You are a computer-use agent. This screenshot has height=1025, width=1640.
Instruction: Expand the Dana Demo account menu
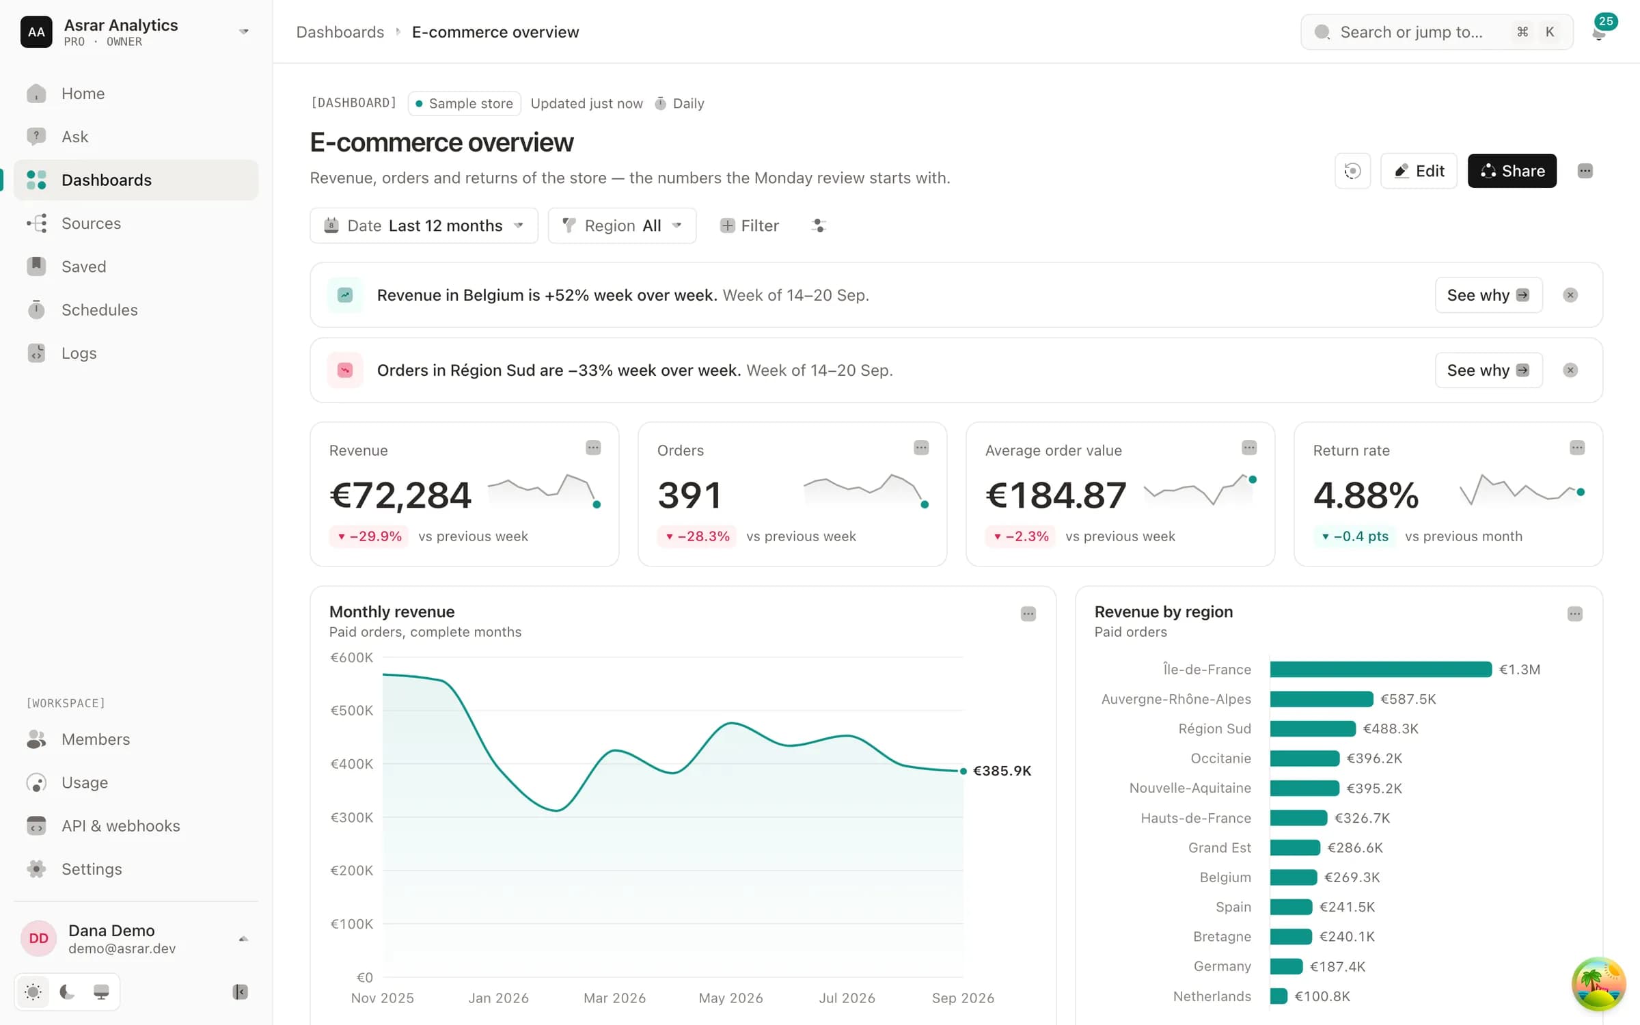(243, 939)
